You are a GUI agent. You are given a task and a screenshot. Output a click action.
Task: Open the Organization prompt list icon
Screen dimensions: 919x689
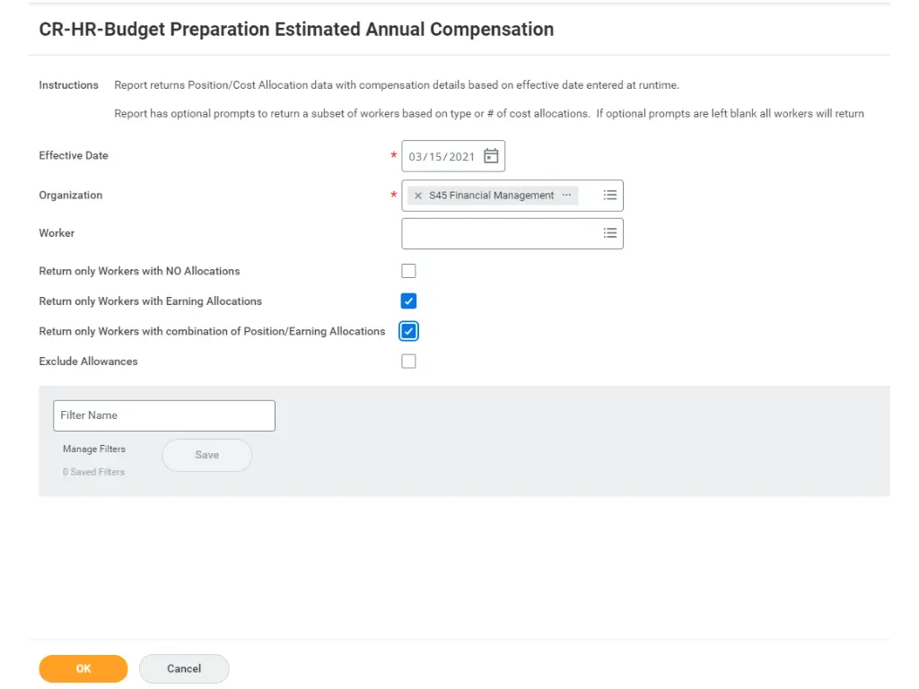(610, 195)
